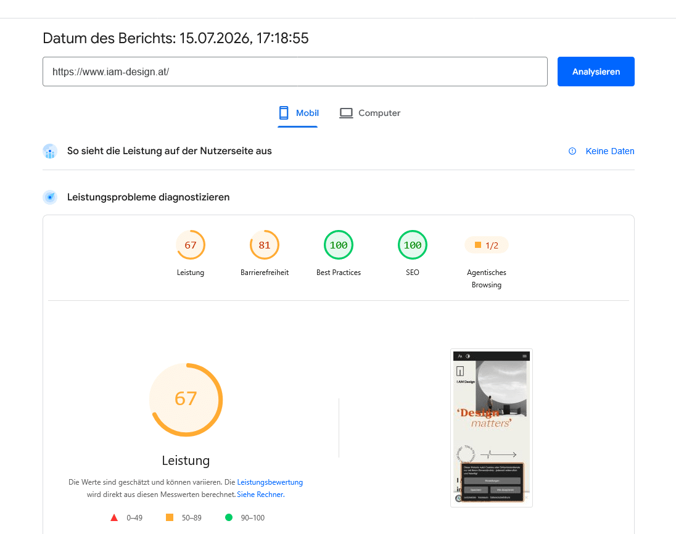Click the Analysieren button

pos(596,72)
